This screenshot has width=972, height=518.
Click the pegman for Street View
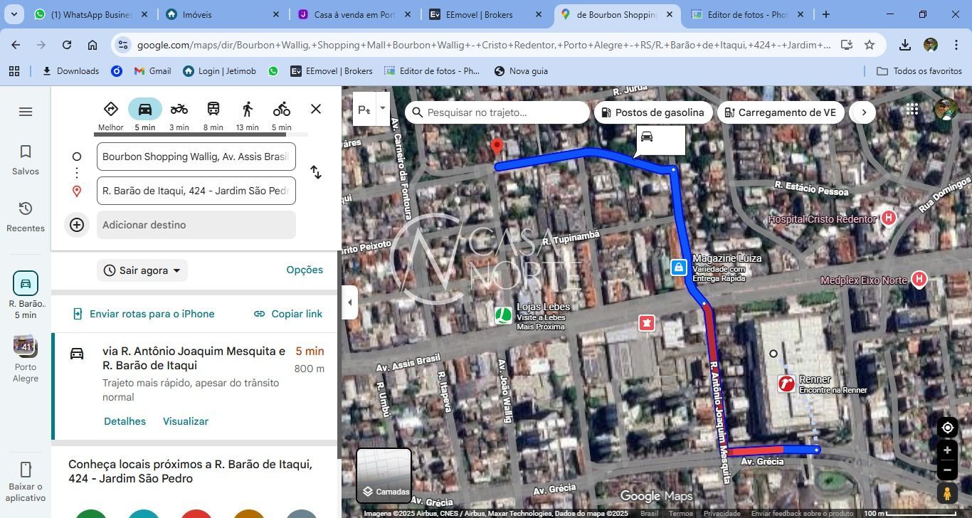pos(946,492)
